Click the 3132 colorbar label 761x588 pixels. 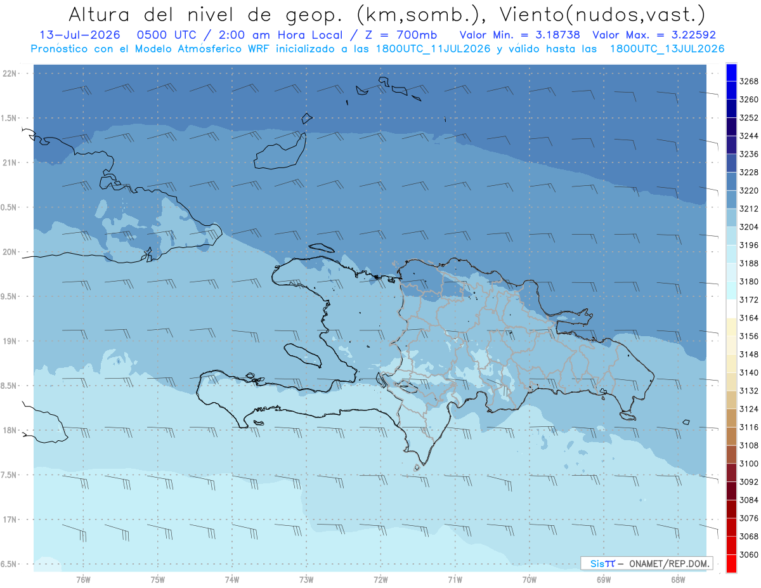coord(749,391)
